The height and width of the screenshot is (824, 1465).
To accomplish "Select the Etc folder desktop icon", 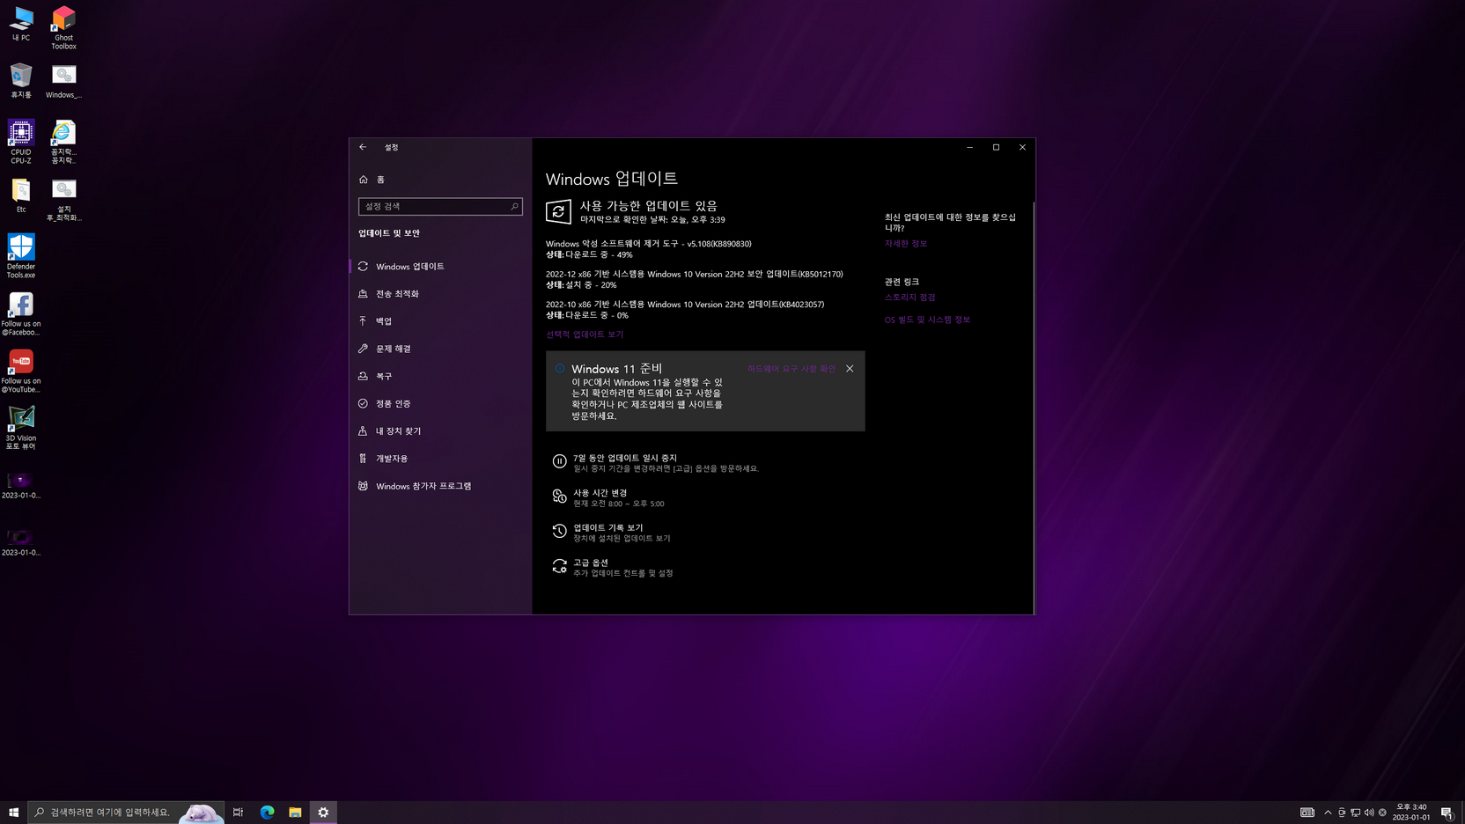I will click(x=21, y=195).
